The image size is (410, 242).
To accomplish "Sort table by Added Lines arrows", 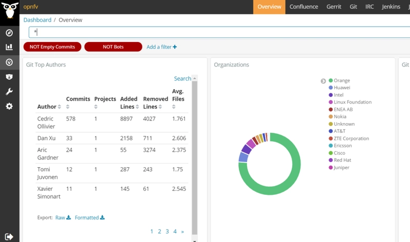I will coord(137,107).
